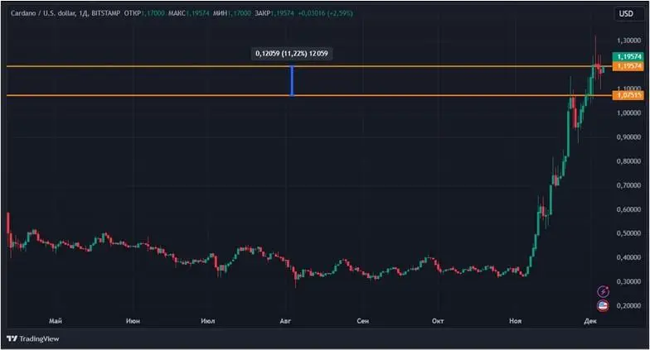Click the US flag event icon

pos(603,305)
